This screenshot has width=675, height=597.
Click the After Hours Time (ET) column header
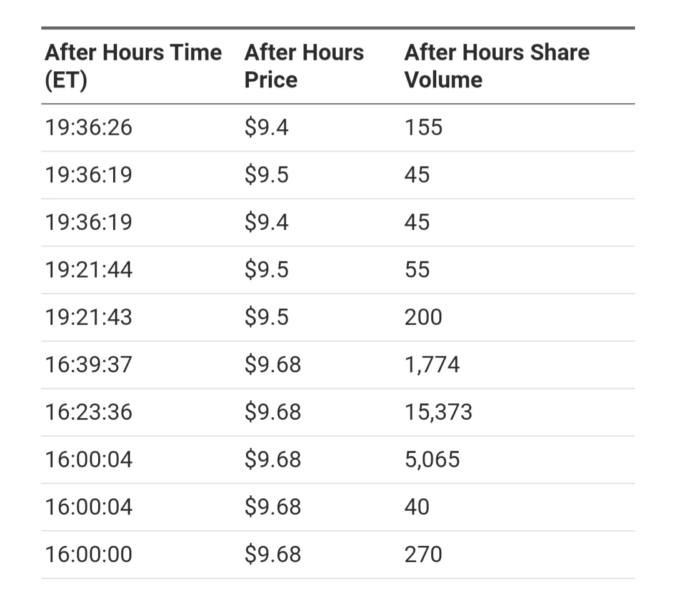133,66
